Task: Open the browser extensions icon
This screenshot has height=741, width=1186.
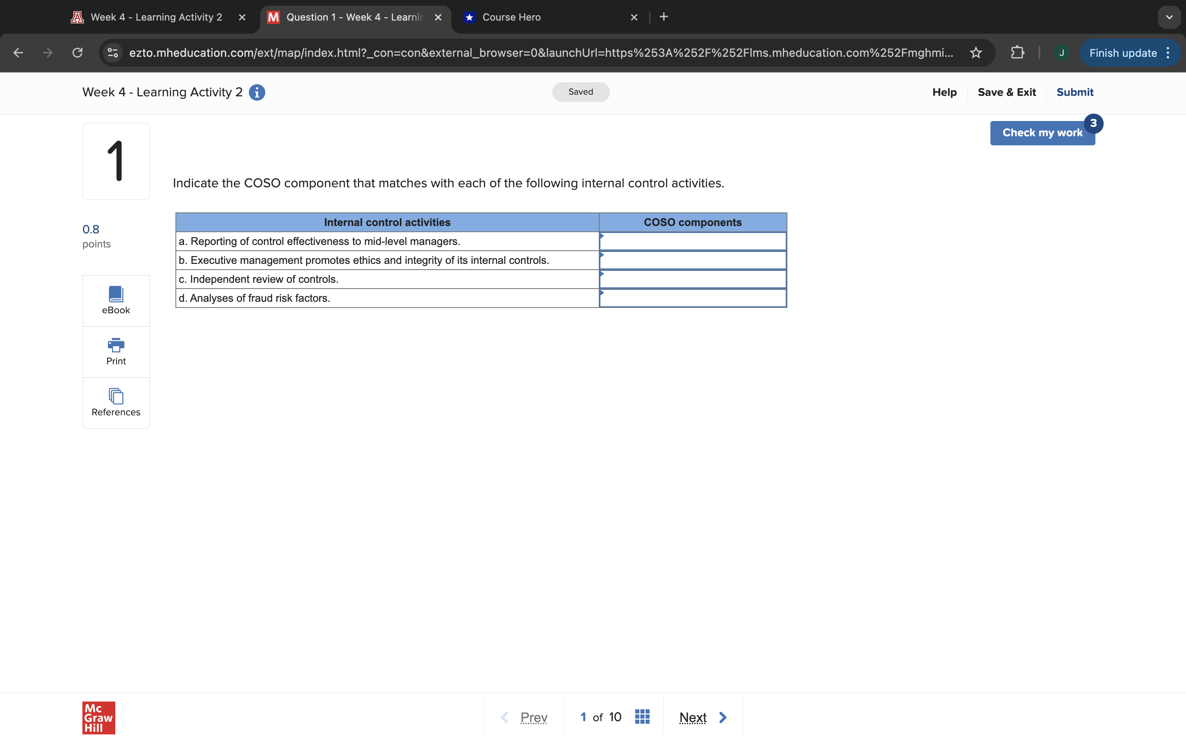Action: coord(1017,52)
